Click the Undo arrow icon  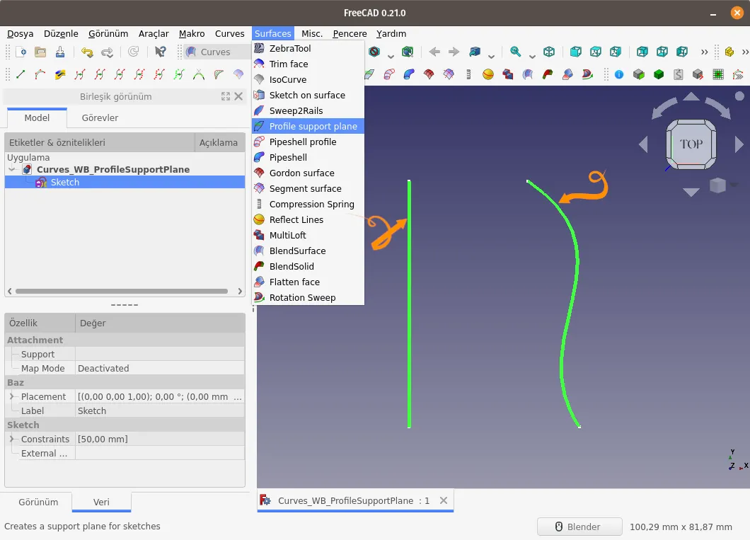[86, 52]
